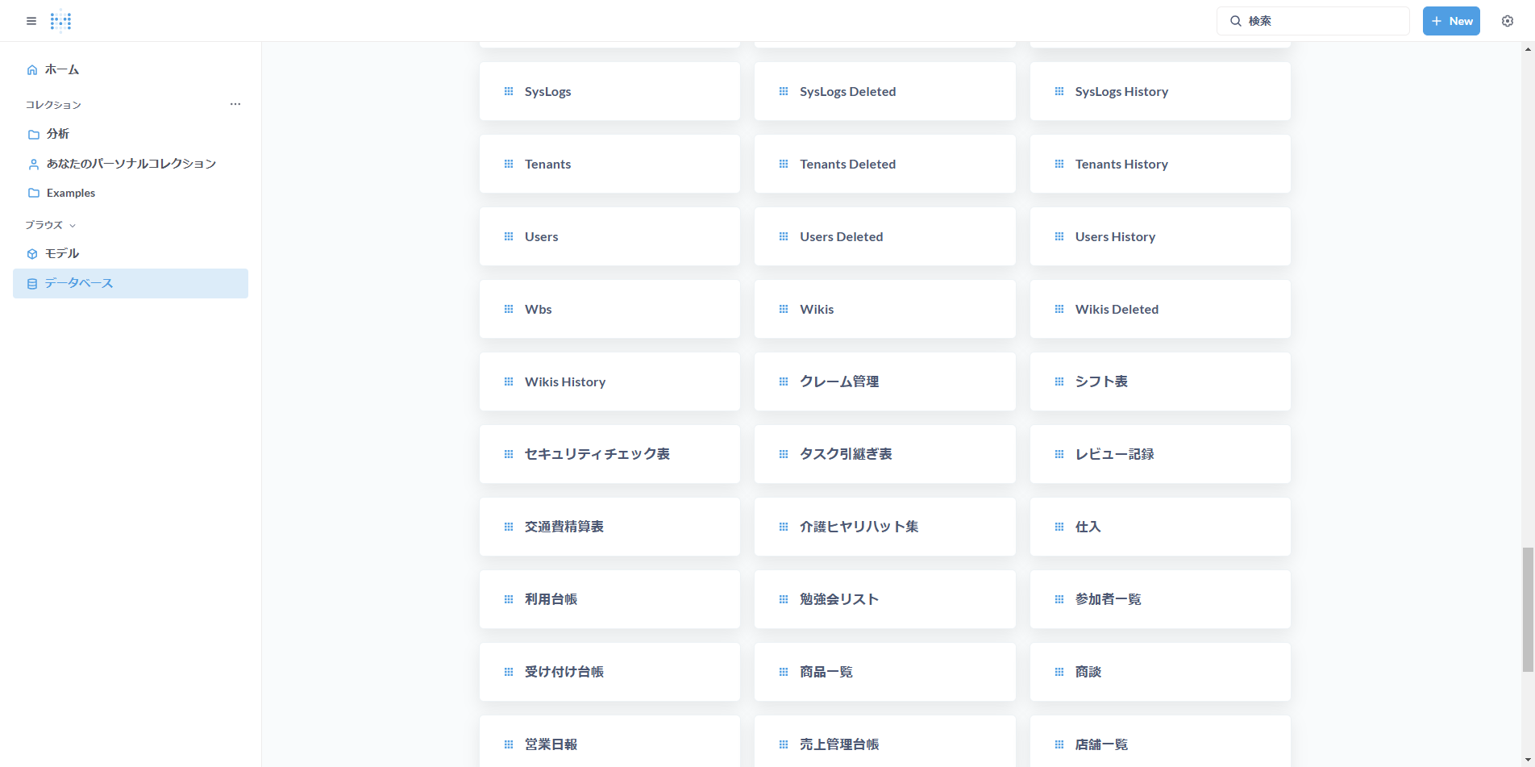Open the Users table
Viewport: 1535px width, 767px height.
[609, 236]
